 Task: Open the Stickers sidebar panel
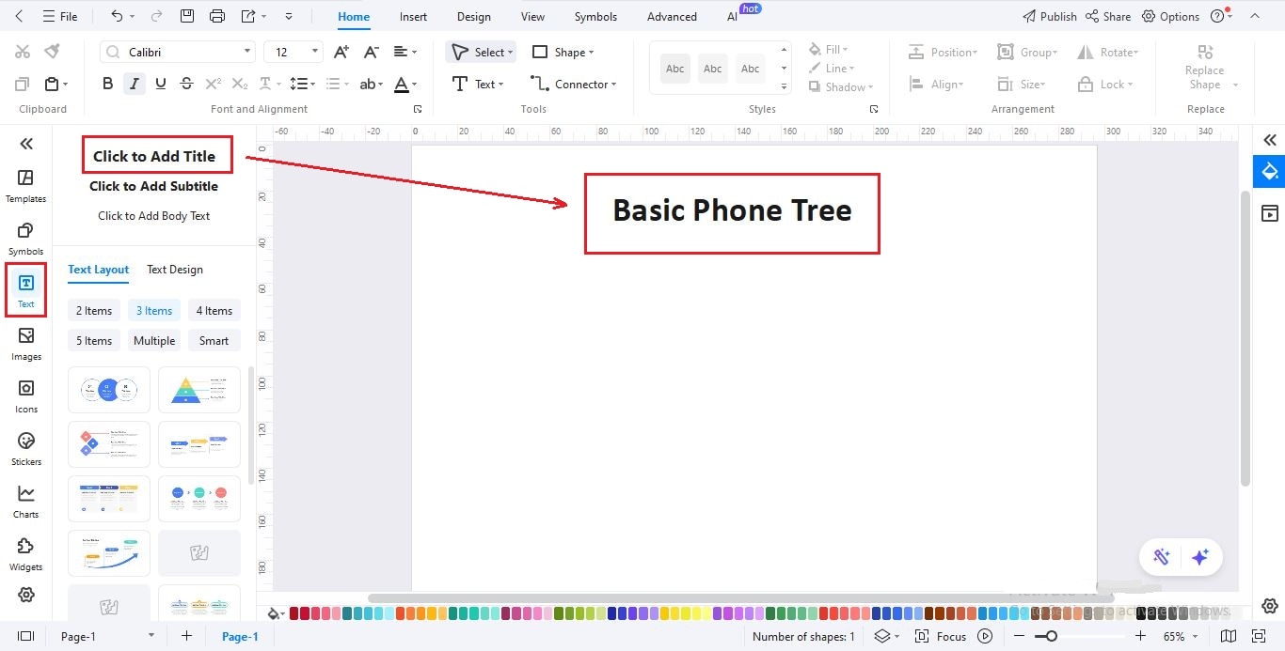(25, 449)
